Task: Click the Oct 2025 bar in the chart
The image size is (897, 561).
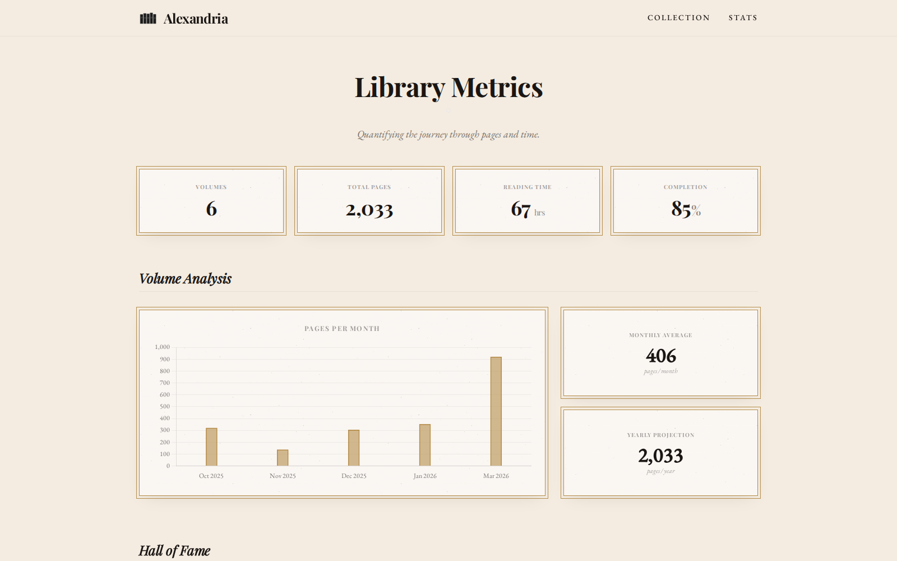Action: click(211, 446)
